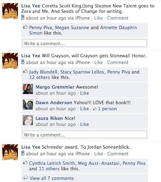161x182 pixels.
Task: Click the thumbs-up icon beside Judy Blundell likes
Action: (x=25, y=71)
